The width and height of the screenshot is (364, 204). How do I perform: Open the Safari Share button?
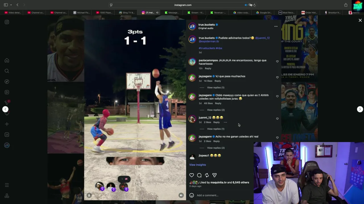pos(346,5)
